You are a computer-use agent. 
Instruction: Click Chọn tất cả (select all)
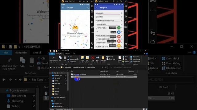[135, 57]
